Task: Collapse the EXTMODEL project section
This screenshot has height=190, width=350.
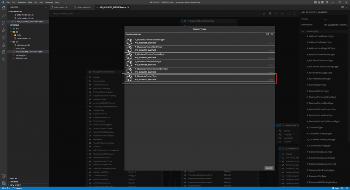Action: coord(9,25)
